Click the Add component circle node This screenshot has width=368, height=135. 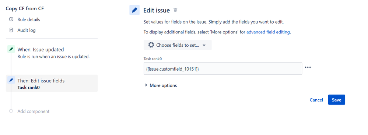point(11,111)
